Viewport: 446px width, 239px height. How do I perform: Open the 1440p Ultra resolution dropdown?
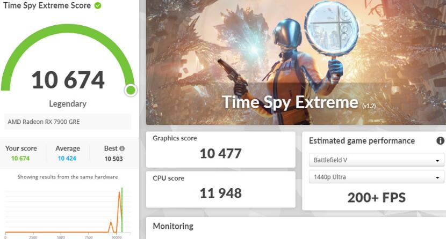[x=376, y=177]
